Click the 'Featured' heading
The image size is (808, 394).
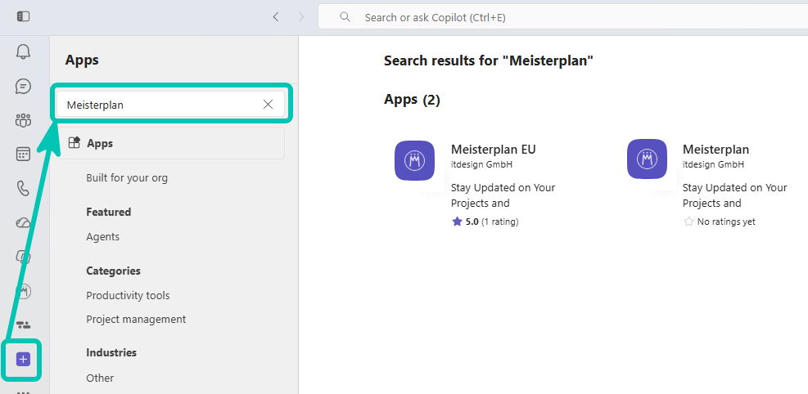click(108, 212)
